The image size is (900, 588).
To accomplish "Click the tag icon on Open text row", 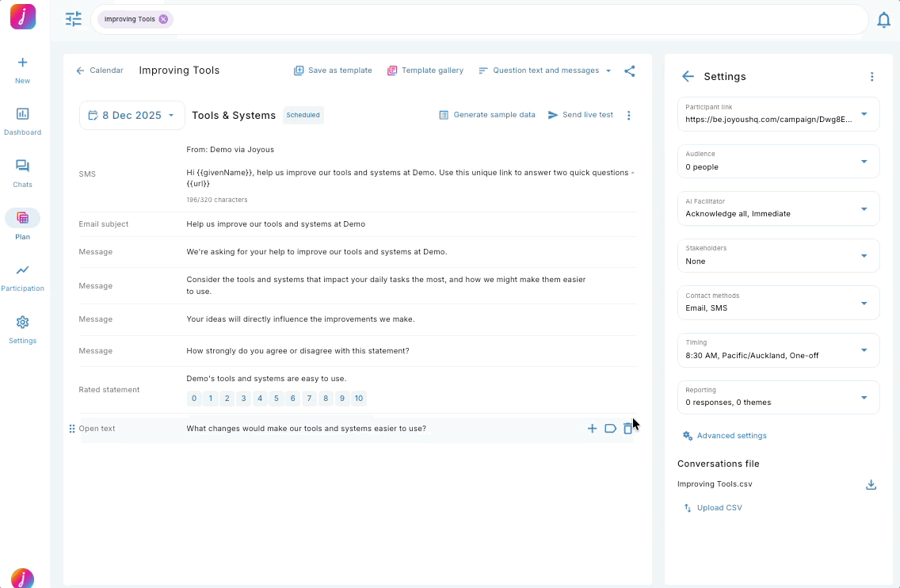I will pos(610,429).
